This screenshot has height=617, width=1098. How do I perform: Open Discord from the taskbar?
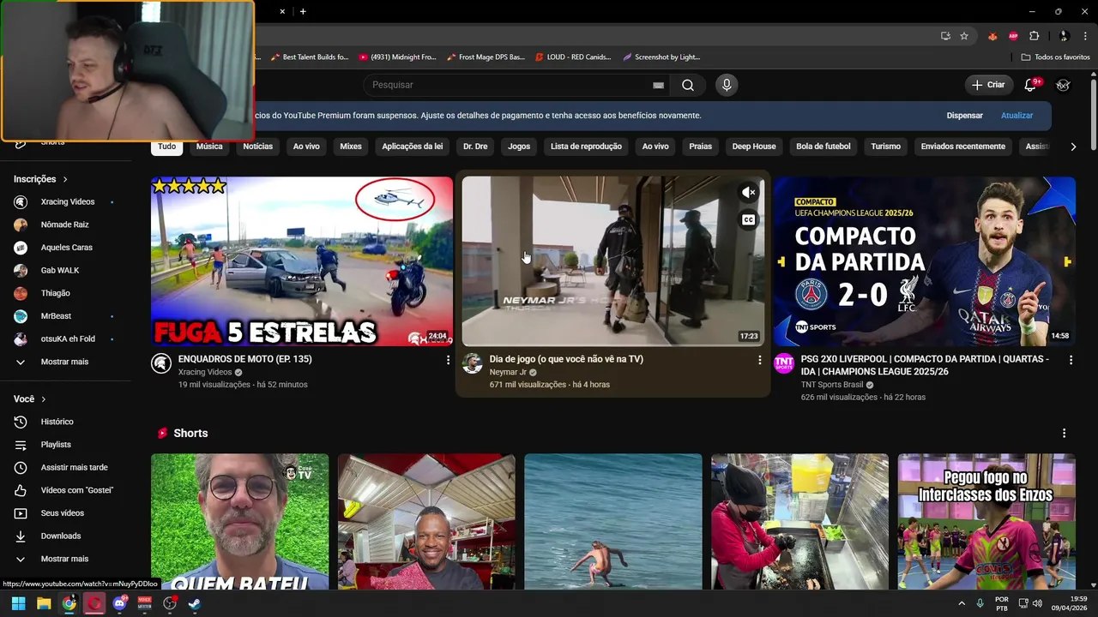click(x=119, y=603)
